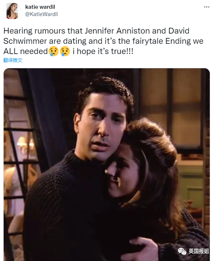Image resolution: width=216 pixels, height=261 pixels.
Task: Click the first crying emoji in the tweet
Action: [53, 51]
